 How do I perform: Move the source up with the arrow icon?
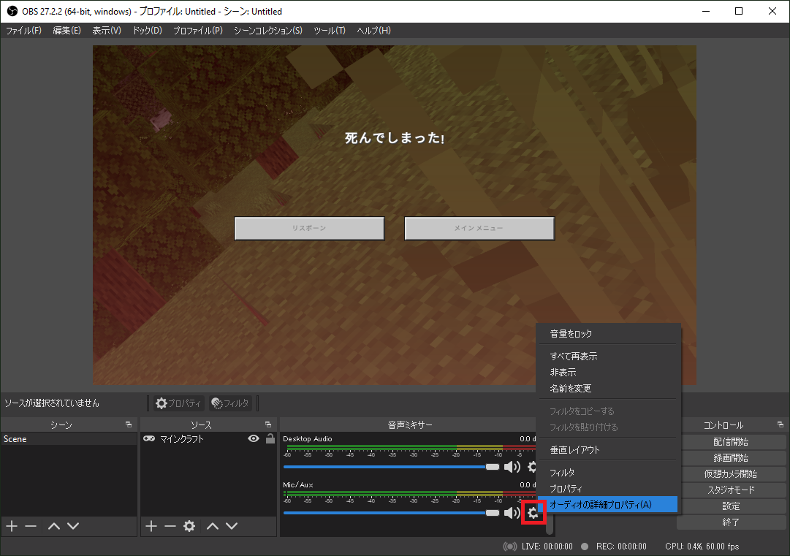pyautogui.click(x=213, y=526)
